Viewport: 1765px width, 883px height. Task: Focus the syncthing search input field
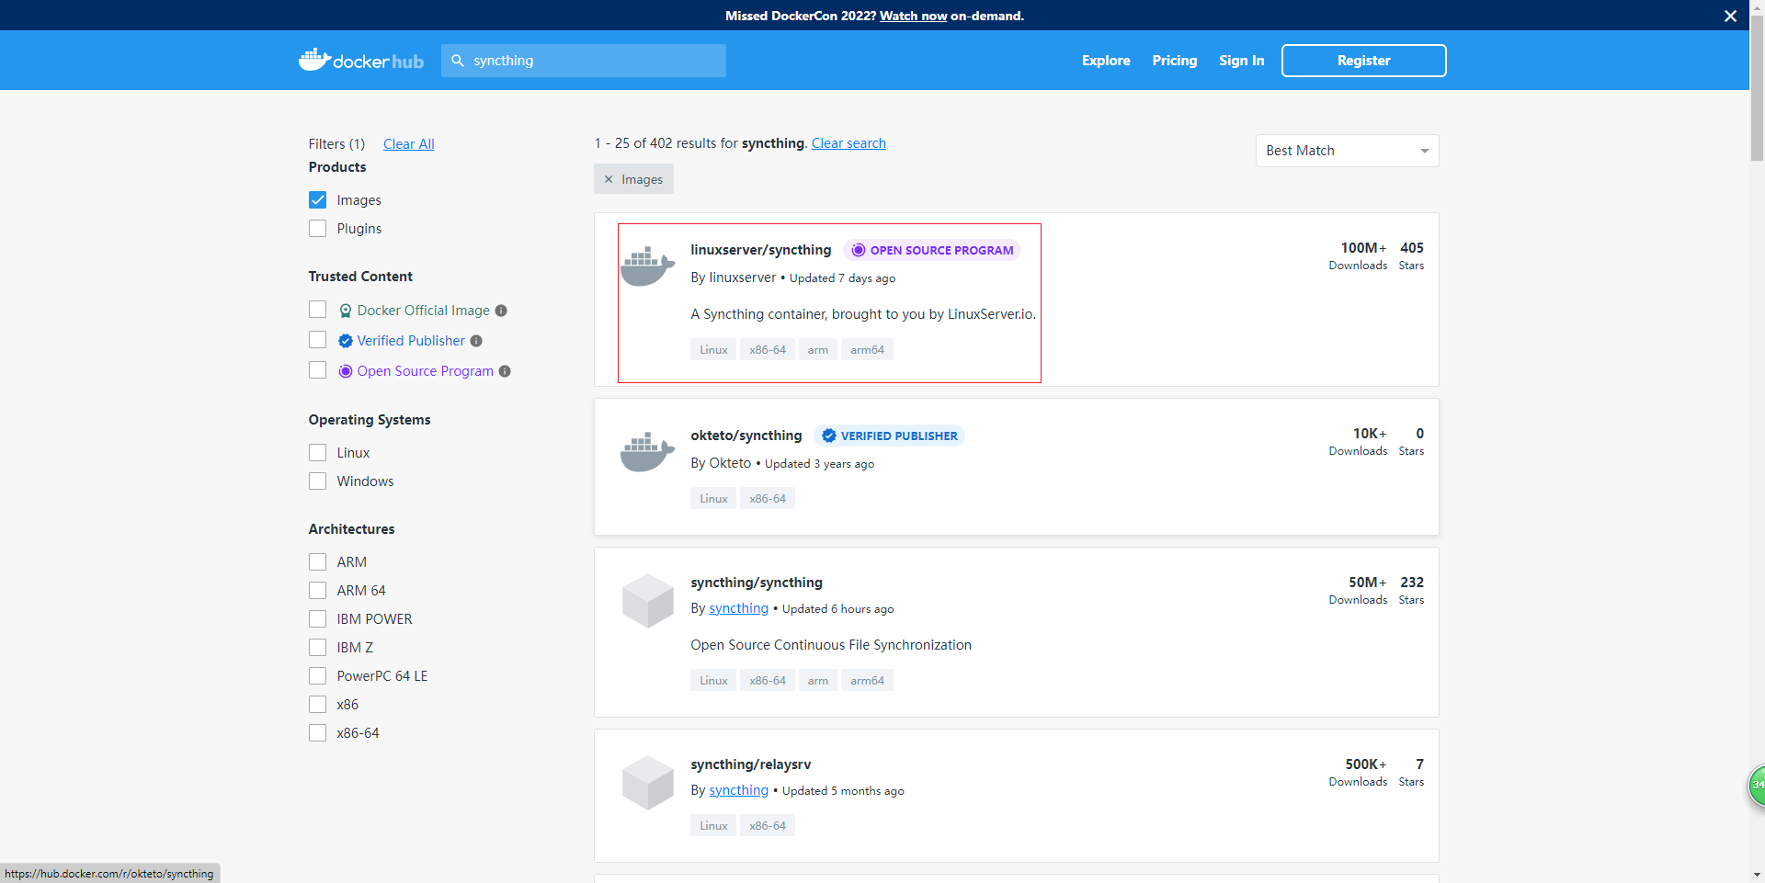[x=584, y=61]
